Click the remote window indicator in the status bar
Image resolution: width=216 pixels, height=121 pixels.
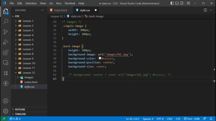(x=4, y=119)
